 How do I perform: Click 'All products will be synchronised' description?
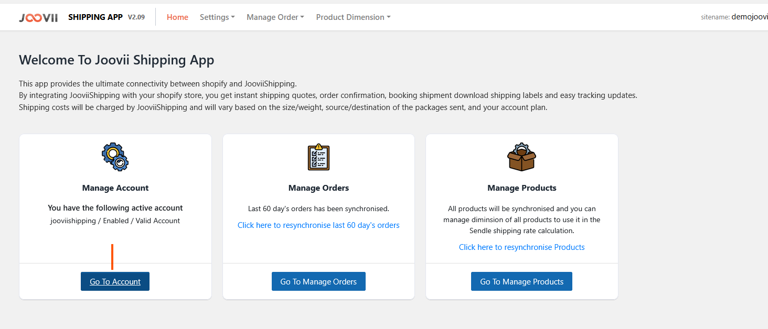point(522,220)
